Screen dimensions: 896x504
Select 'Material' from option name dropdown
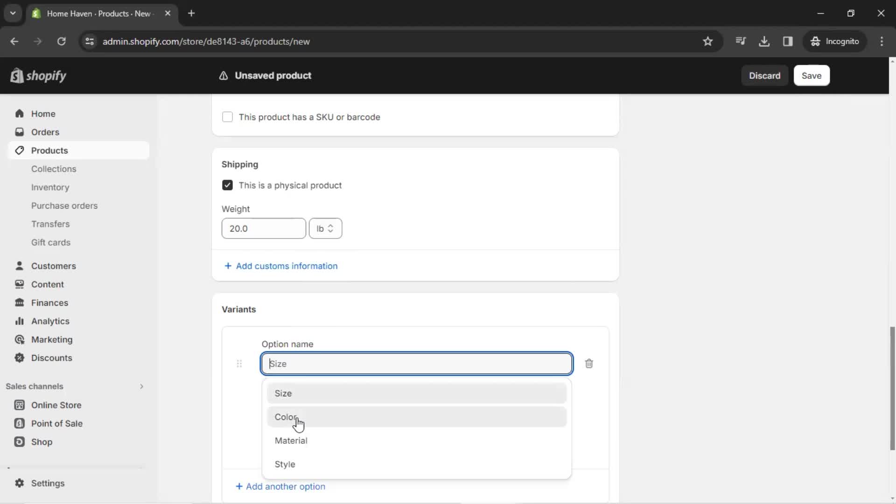coord(290,441)
